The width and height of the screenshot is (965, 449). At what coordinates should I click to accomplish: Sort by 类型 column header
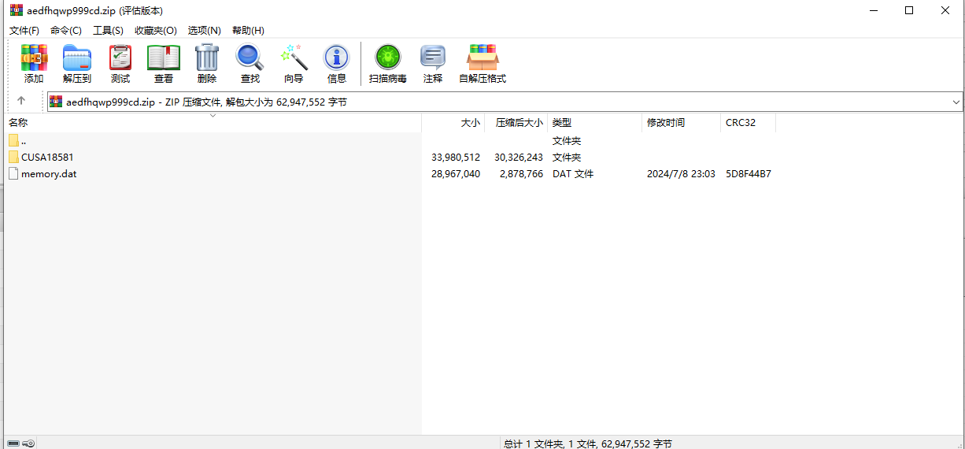[x=594, y=123]
